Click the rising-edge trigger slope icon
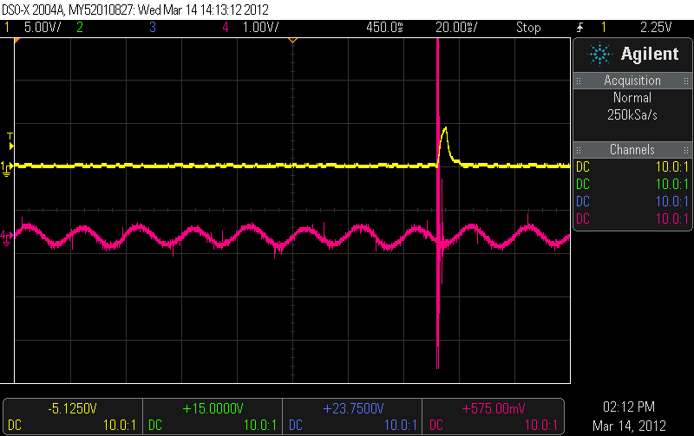The image size is (694, 436). 579,28
